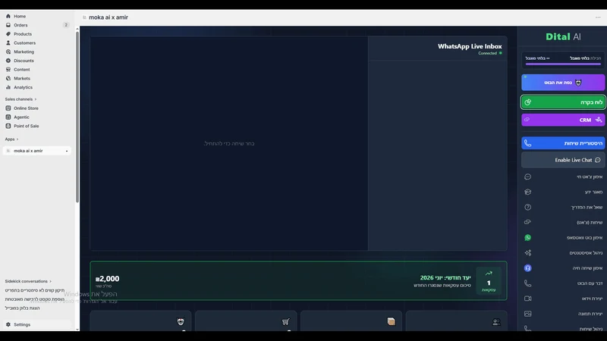Click the monthly goal יוני 2026 card

tap(298, 281)
